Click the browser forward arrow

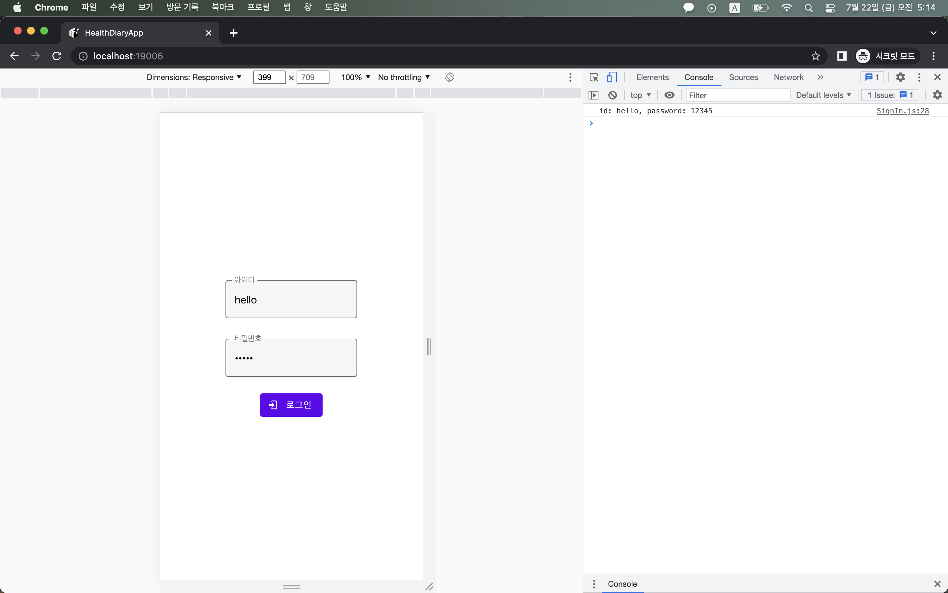[35, 56]
